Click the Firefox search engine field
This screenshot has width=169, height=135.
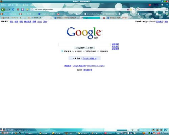point(152,9)
